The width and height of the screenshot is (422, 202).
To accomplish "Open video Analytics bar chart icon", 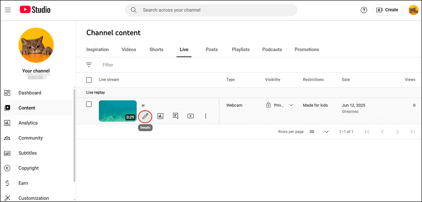I will click(161, 116).
